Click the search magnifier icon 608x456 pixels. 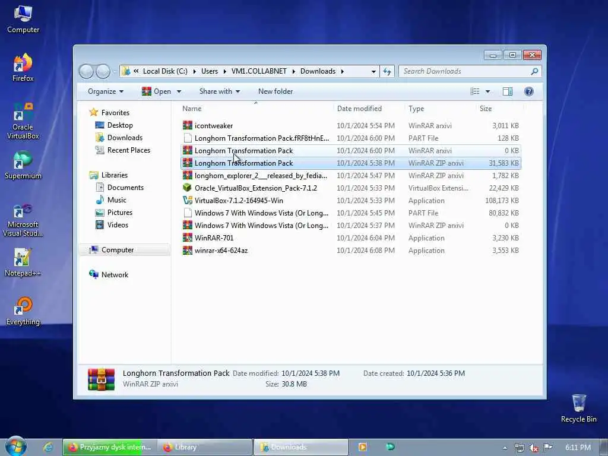click(x=534, y=71)
